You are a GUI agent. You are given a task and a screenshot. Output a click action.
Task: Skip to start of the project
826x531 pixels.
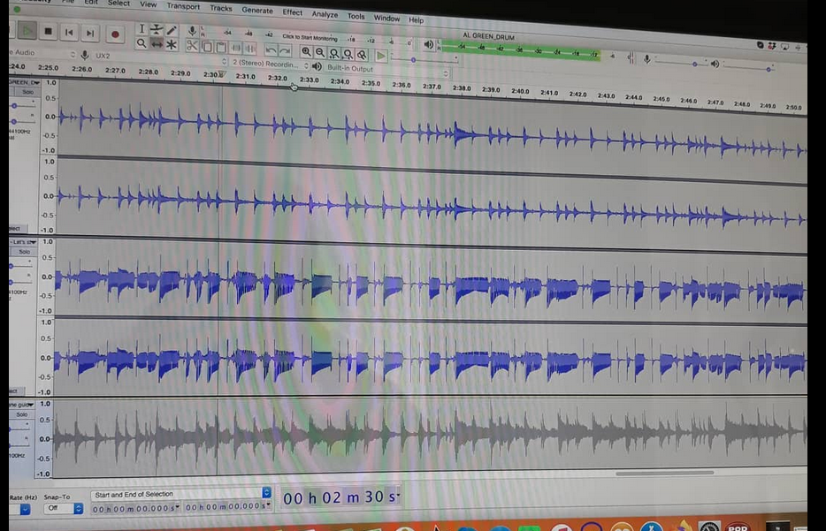69,33
